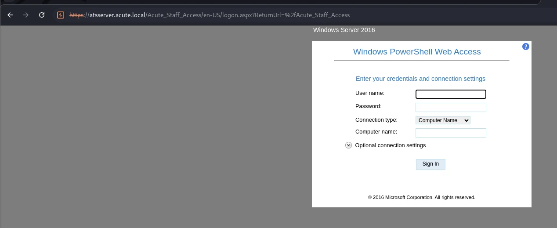The image size is (557, 228).
Task: Click the 2016 Microsoft Corporation copyright text
Action: 422,198
